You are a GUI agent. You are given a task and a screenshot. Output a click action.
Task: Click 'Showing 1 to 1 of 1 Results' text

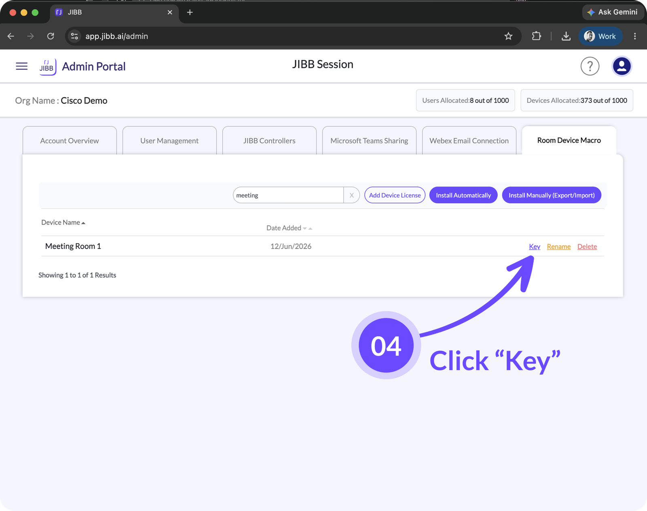point(77,275)
